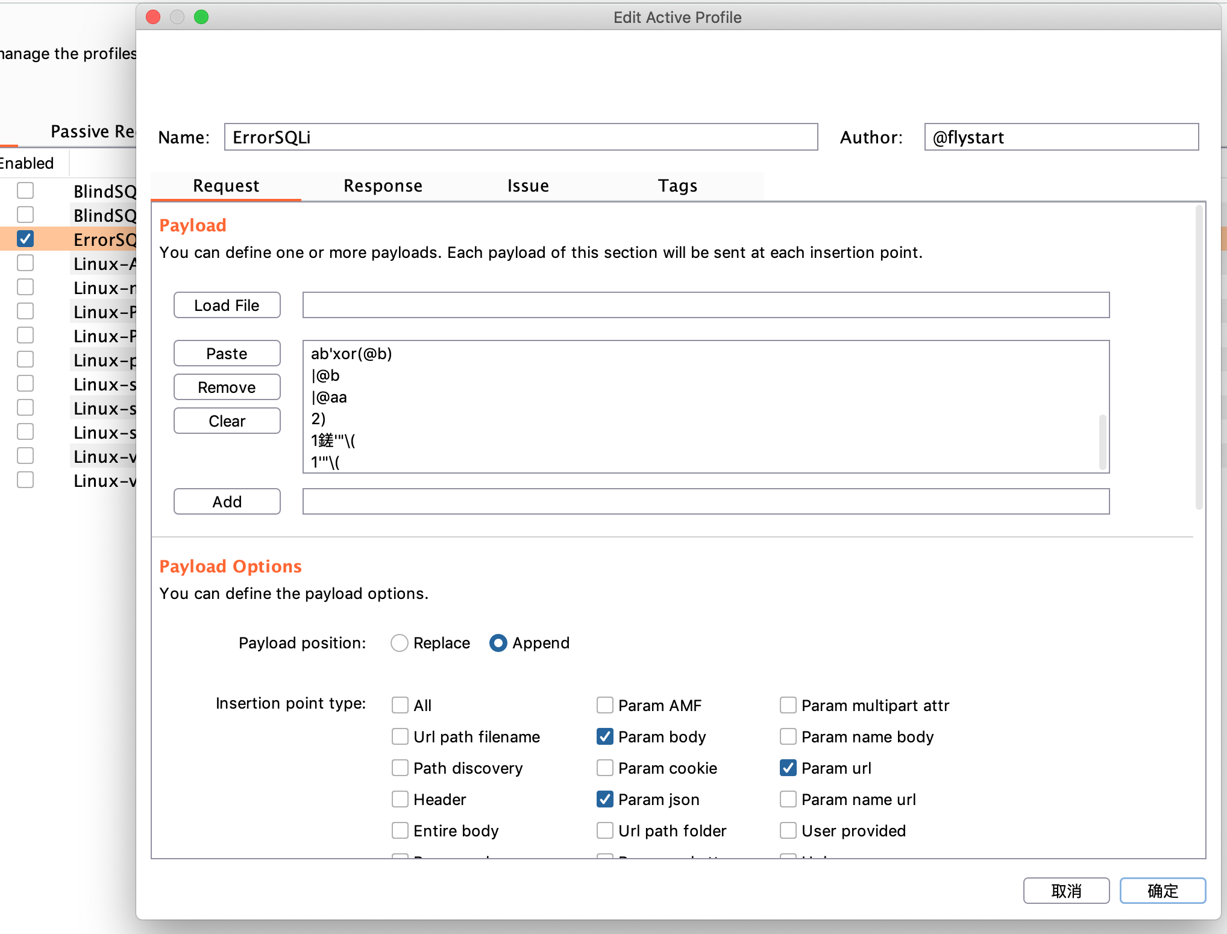The width and height of the screenshot is (1227, 934).
Task: Click the Author text field
Action: [1061, 137]
